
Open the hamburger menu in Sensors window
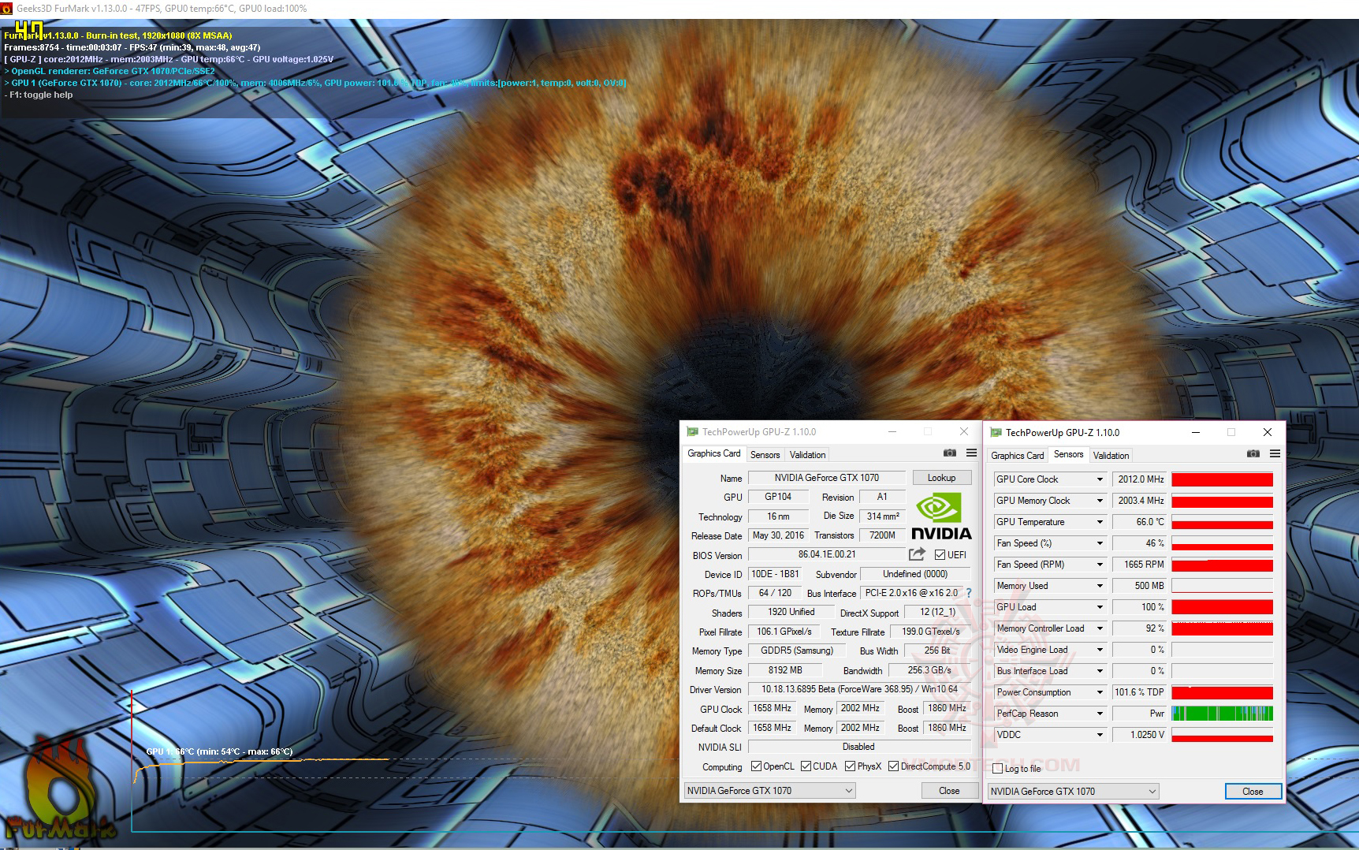point(1275,454)
